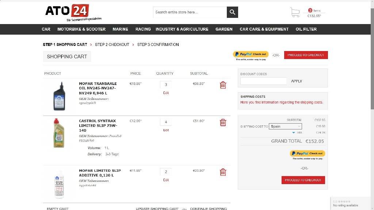Image resolution: width=374 pixels, height=210 pixels.
Task: Focus the discount codes input field
Action: point(263,81)
